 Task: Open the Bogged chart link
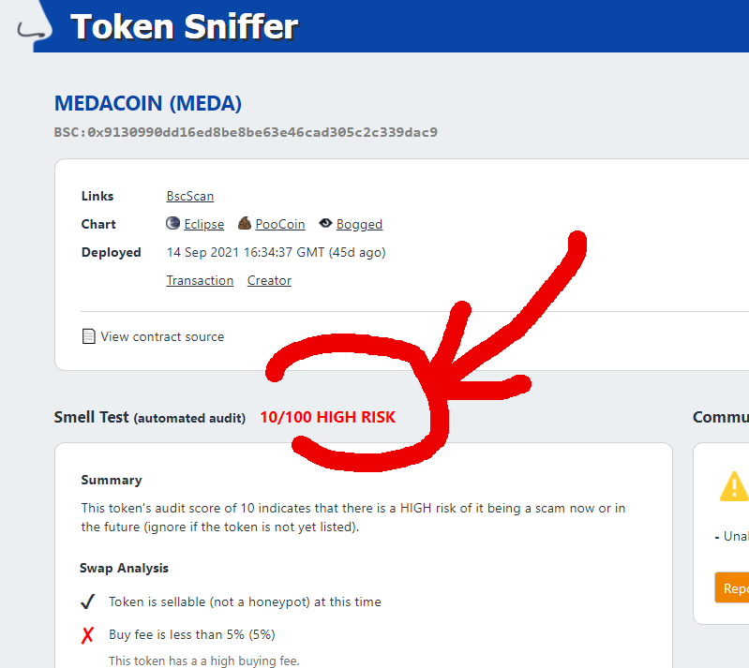359,225
